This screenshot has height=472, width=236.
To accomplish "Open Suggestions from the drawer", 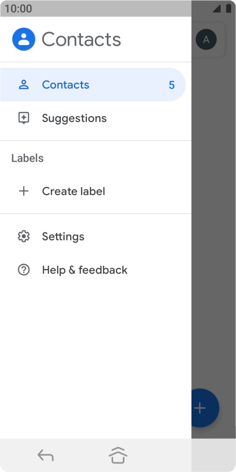I will [96, 118].
